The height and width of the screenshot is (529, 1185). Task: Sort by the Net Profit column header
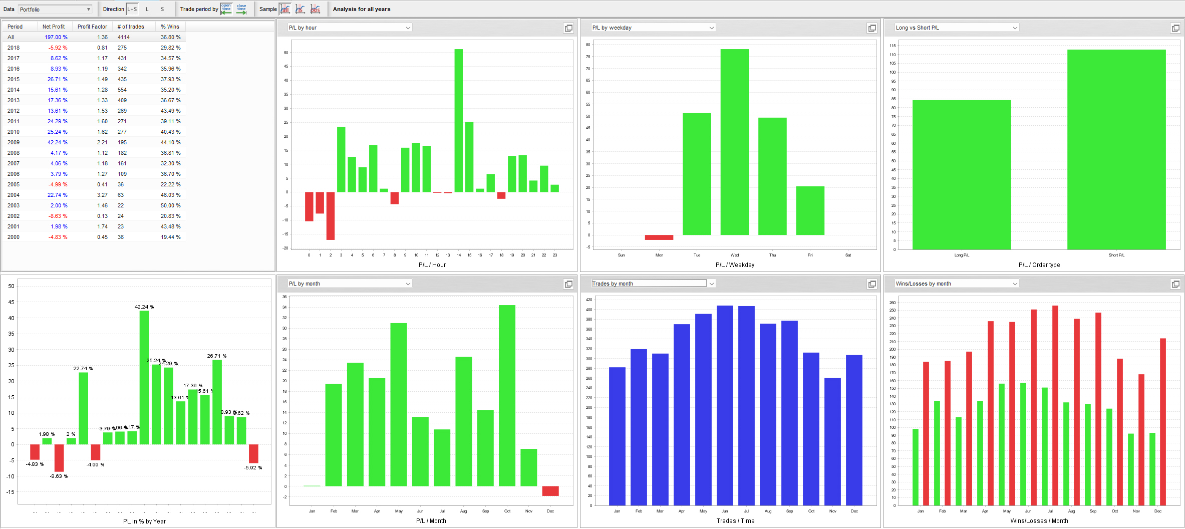[54, 27]
